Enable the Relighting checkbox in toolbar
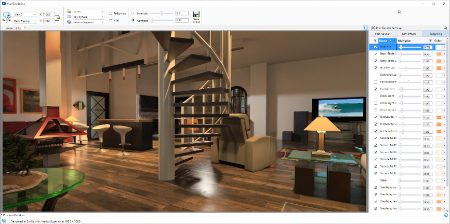Viewport: 450px width, 224px height. [x=110, y=12]
